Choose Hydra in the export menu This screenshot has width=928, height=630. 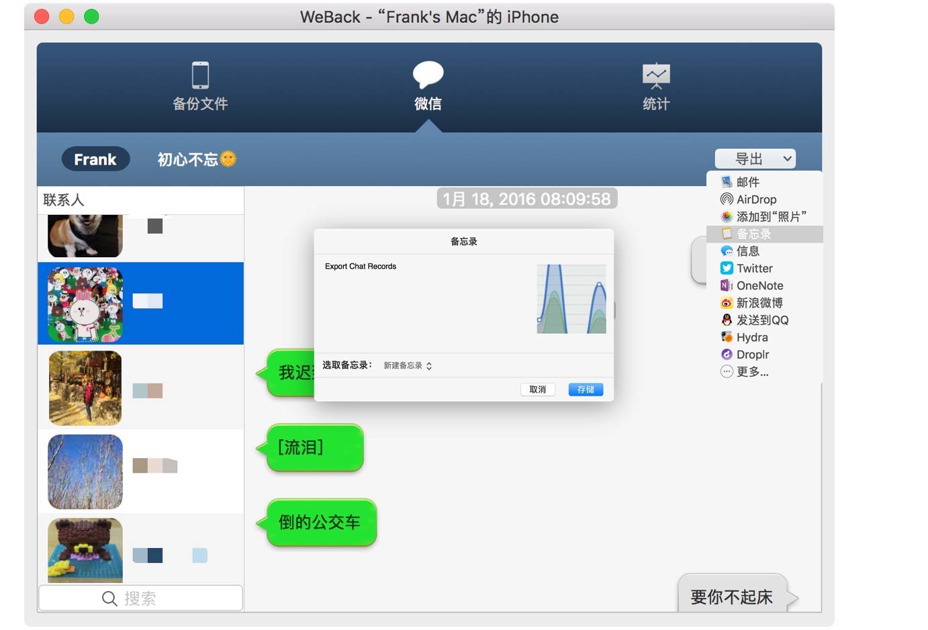click(764, 337)
